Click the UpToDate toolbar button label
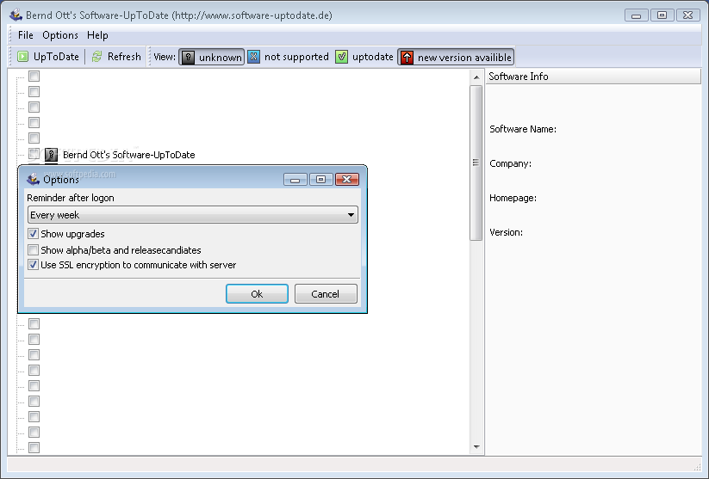 (56, 57)
